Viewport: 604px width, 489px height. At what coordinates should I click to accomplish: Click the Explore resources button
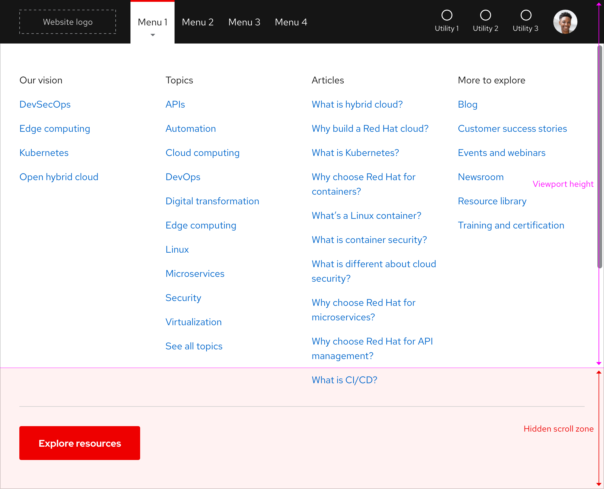pos(79,443)
